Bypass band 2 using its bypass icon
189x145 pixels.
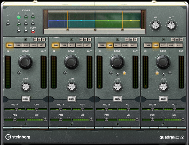coord(89,39)
